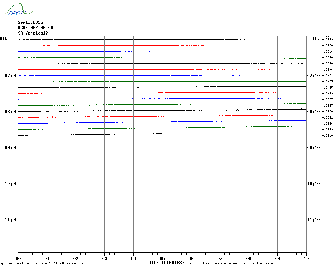Click the 00 minute axis tick label
335x268 pixels.
point(18,258)
